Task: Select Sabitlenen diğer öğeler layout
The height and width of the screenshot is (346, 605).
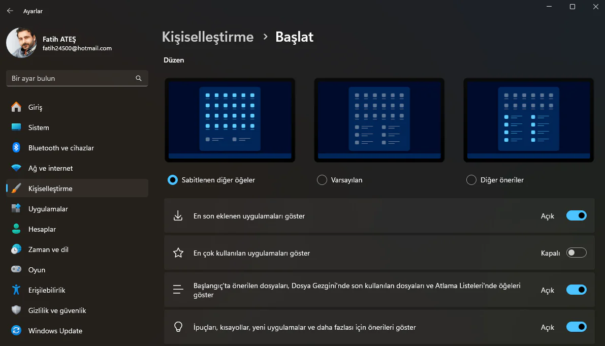Action: (x=173, y=180)
